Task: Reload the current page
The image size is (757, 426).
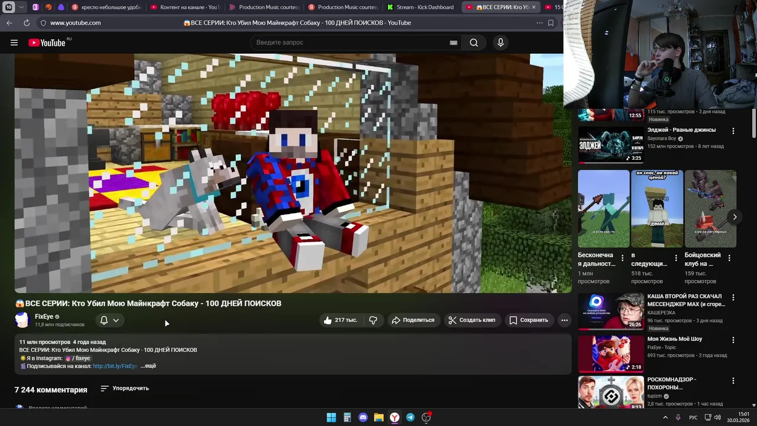Action: click(27, 22)
